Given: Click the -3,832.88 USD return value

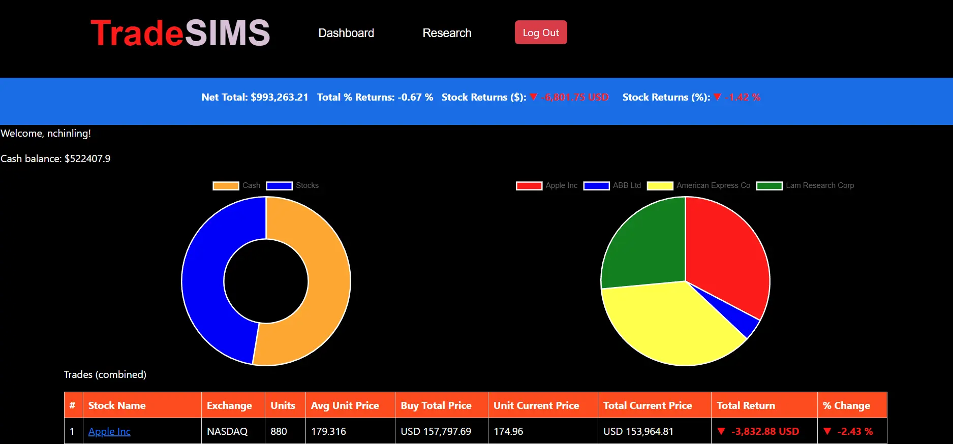Looking at the screenshot, I should pyautogui.click(x=765, y=431).
